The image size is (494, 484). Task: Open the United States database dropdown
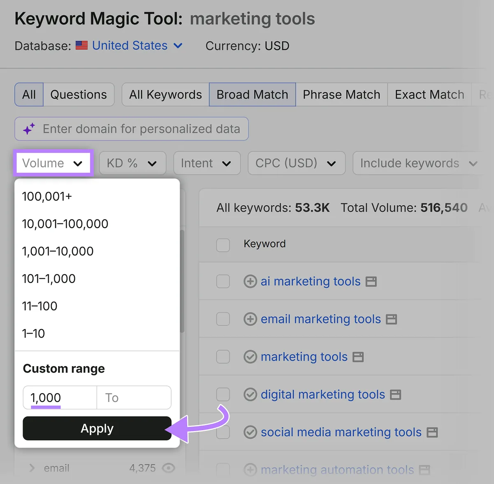tap(137, 45)
